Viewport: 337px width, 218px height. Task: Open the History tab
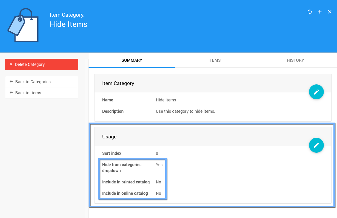295,60
